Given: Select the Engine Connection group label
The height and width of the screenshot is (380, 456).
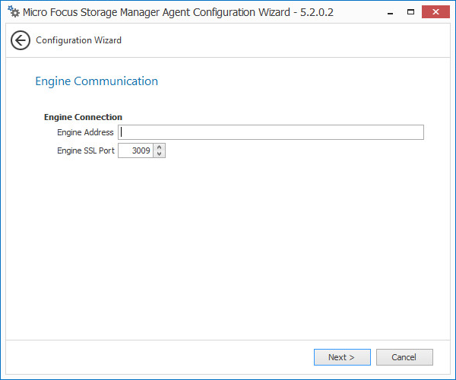Looking at the screenshot, I should click(83, 117).
